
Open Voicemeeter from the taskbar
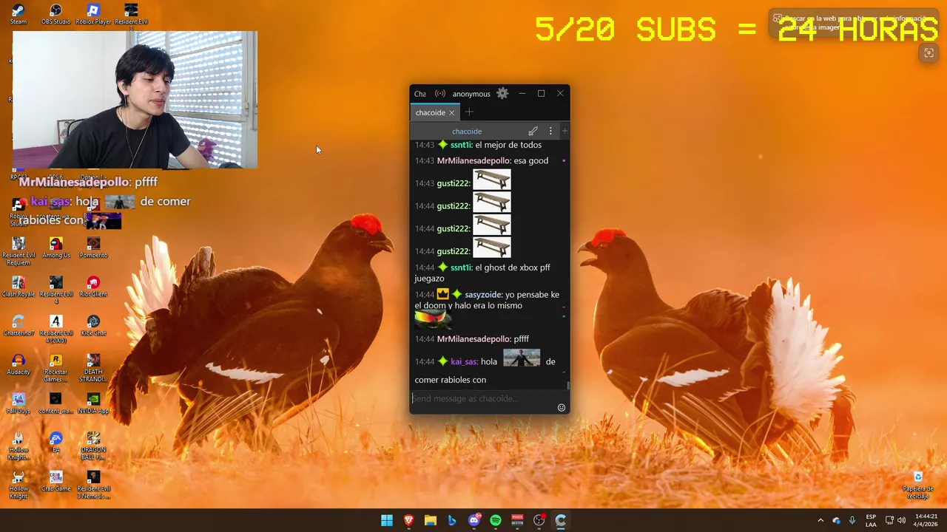517,520
